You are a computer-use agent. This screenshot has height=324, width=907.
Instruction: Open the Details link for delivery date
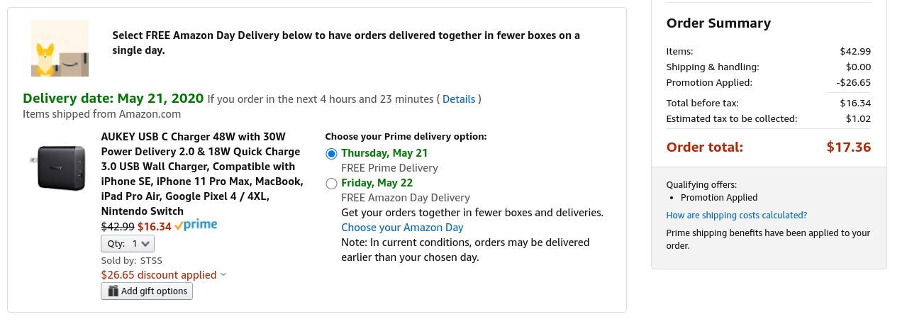(459, 99)
